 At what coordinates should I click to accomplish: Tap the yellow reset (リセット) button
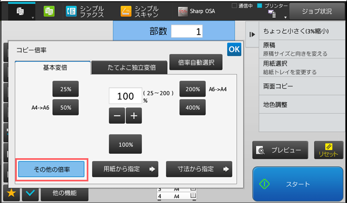(329, 150)
